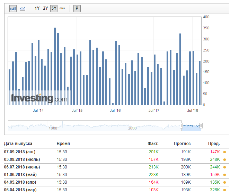Screen dimensions: 231x194
Task: Click actual value 103K
Action: 154,190
